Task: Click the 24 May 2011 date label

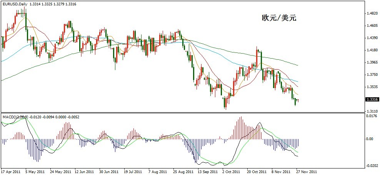Action: (60, 172)
